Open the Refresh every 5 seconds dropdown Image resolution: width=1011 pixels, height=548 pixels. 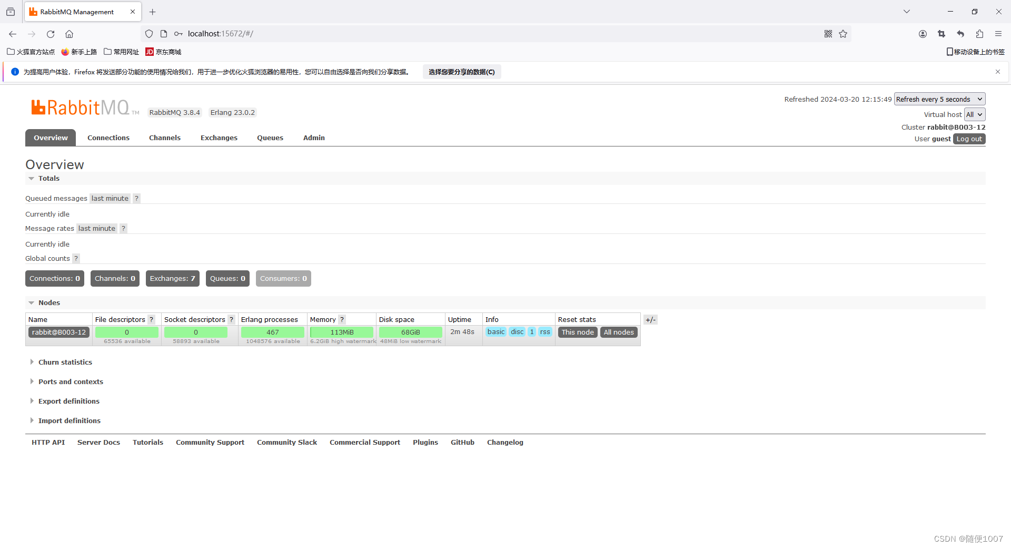(939, 99)
